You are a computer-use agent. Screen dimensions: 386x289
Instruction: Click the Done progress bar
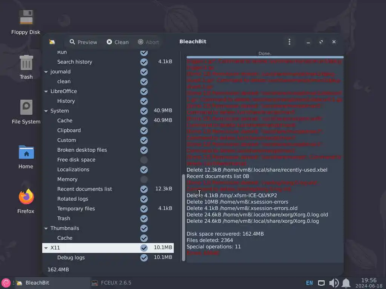(x=265, y=57)
